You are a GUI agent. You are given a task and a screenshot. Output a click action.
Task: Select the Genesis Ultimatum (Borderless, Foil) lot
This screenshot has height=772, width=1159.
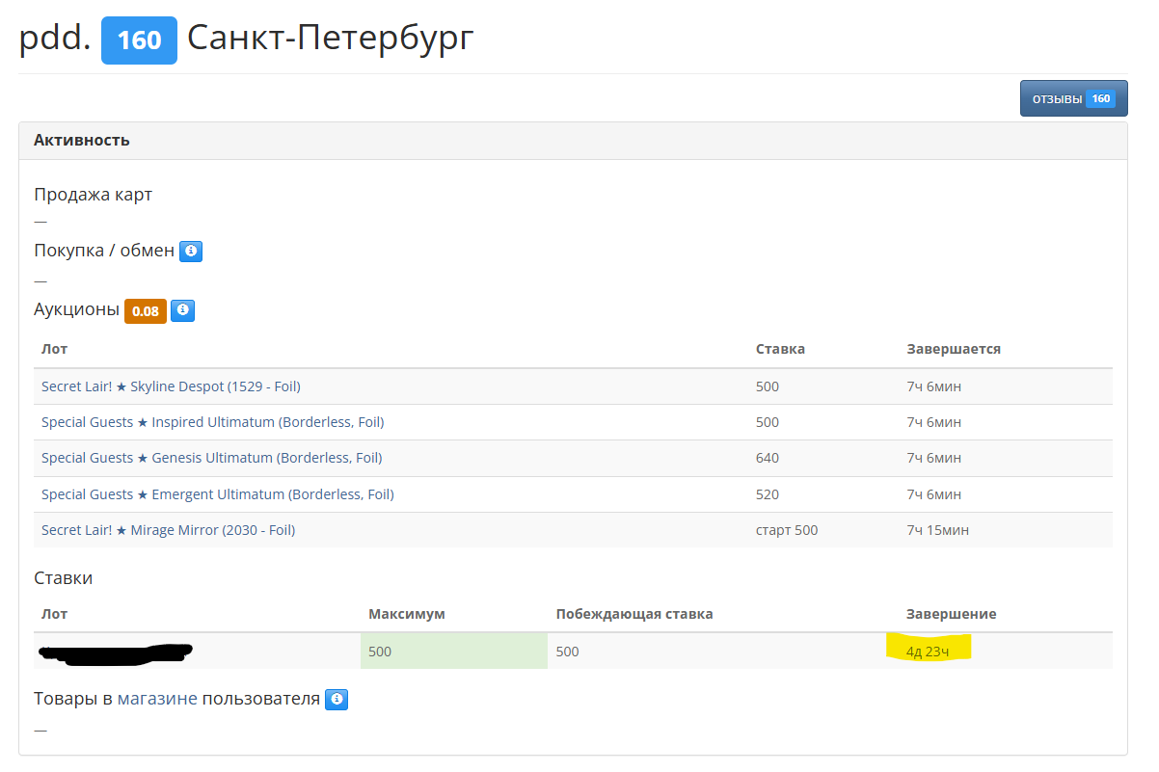point(212,458)
